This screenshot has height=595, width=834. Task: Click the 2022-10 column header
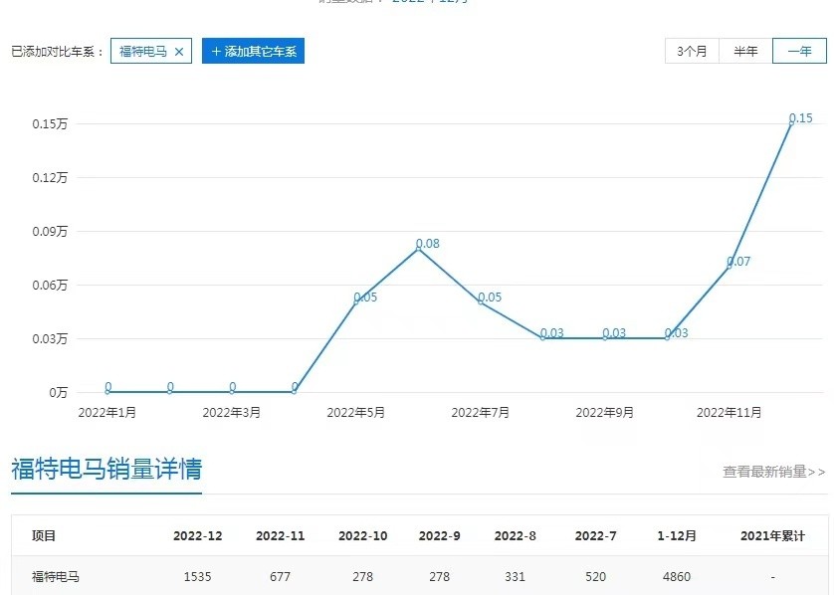[362, 536]
